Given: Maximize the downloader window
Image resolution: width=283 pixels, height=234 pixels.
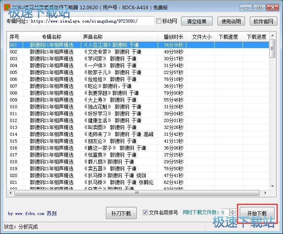Looking at the screenshot, I should (259, 8).
